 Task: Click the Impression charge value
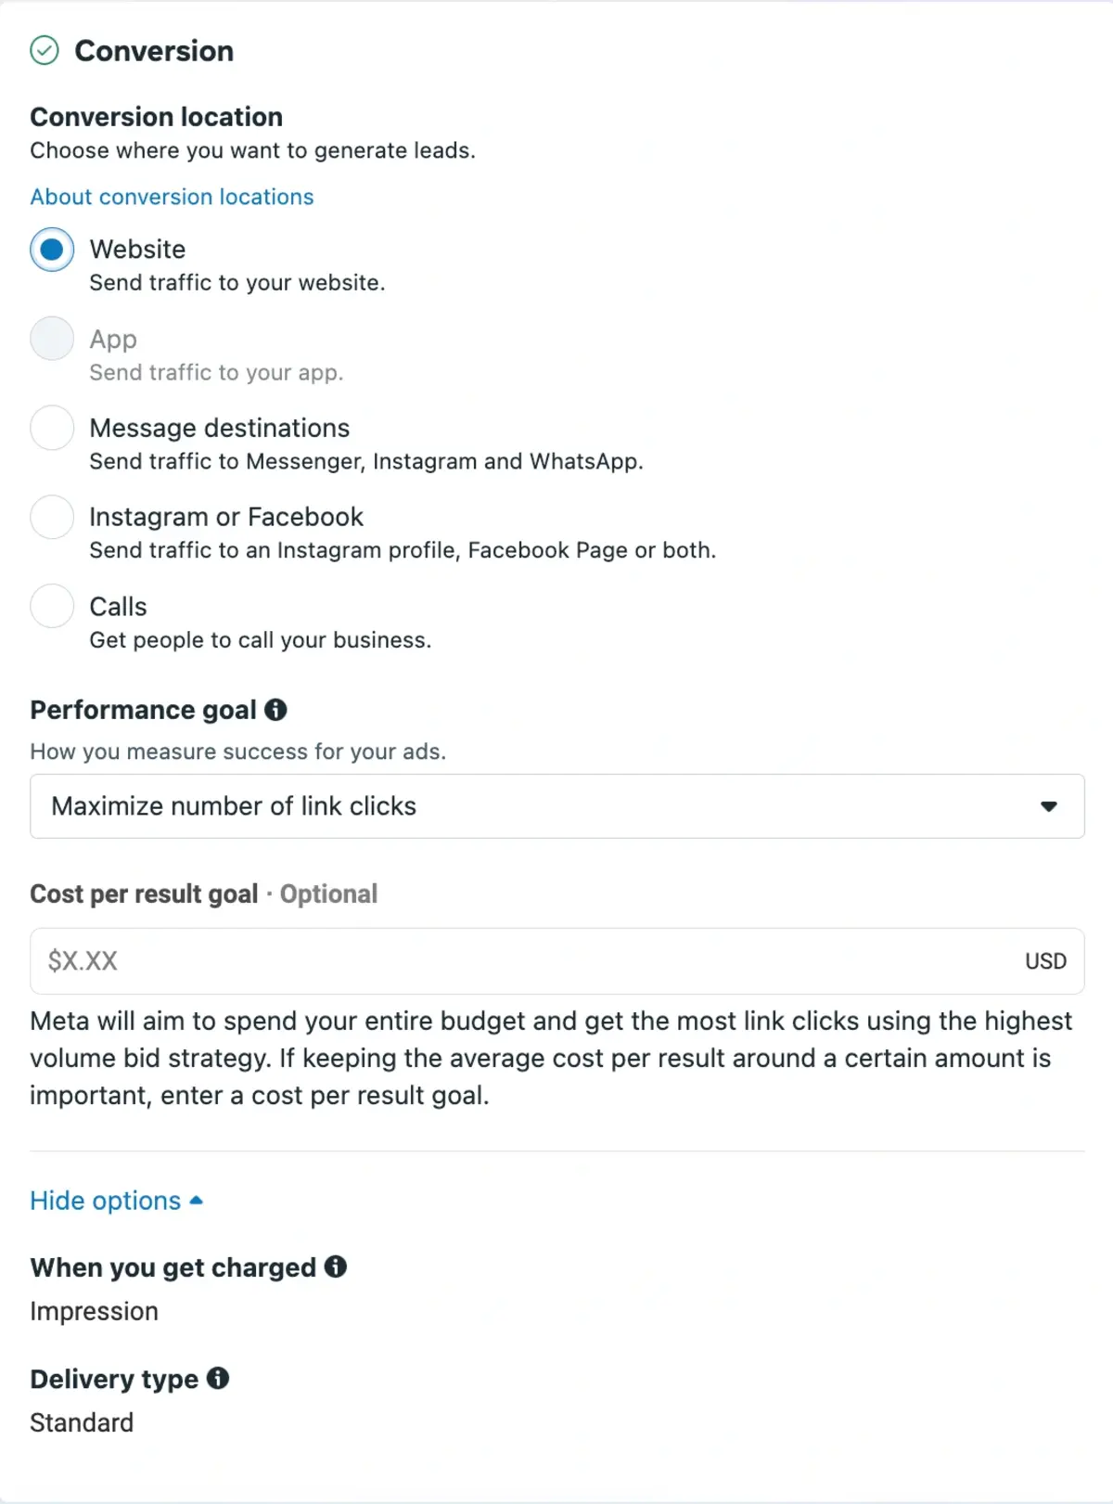pos(94,1311)
